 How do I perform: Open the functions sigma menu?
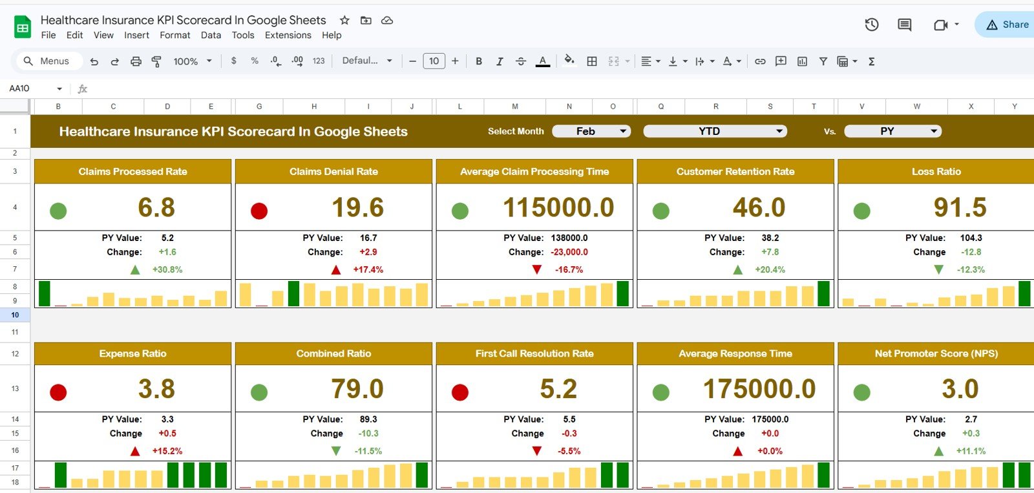coord(872,61)
